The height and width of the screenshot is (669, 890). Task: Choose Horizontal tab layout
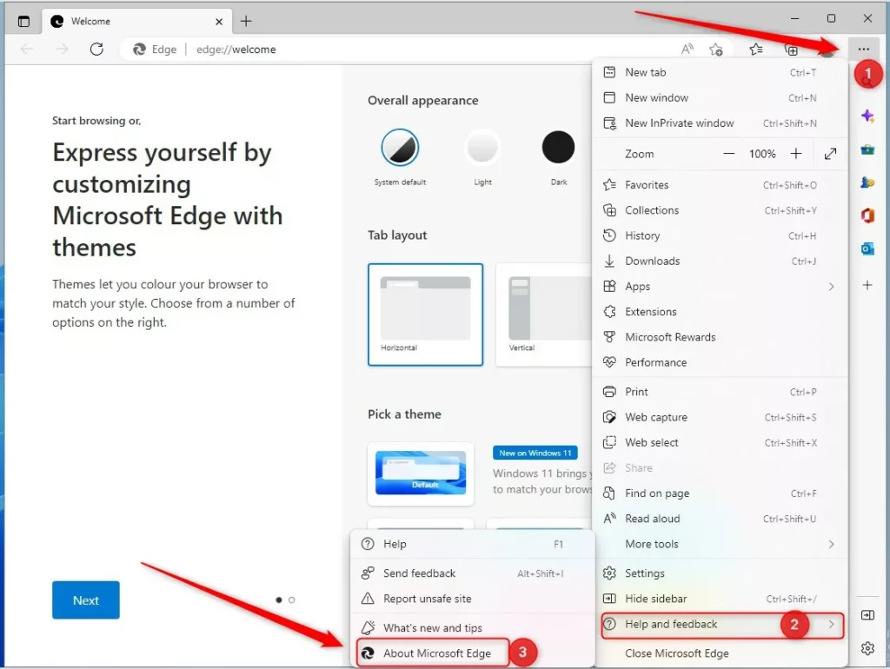click(x=426, y=315)
